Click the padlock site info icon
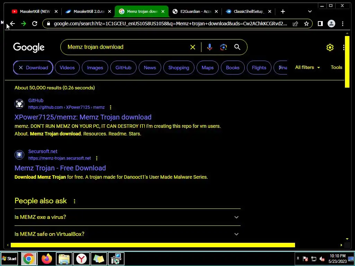The image size is (355, 266). tap(48, 24)
